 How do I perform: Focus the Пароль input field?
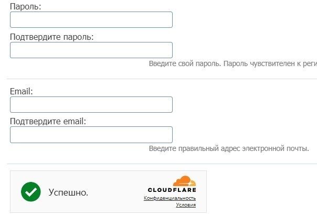pos(91,20)
